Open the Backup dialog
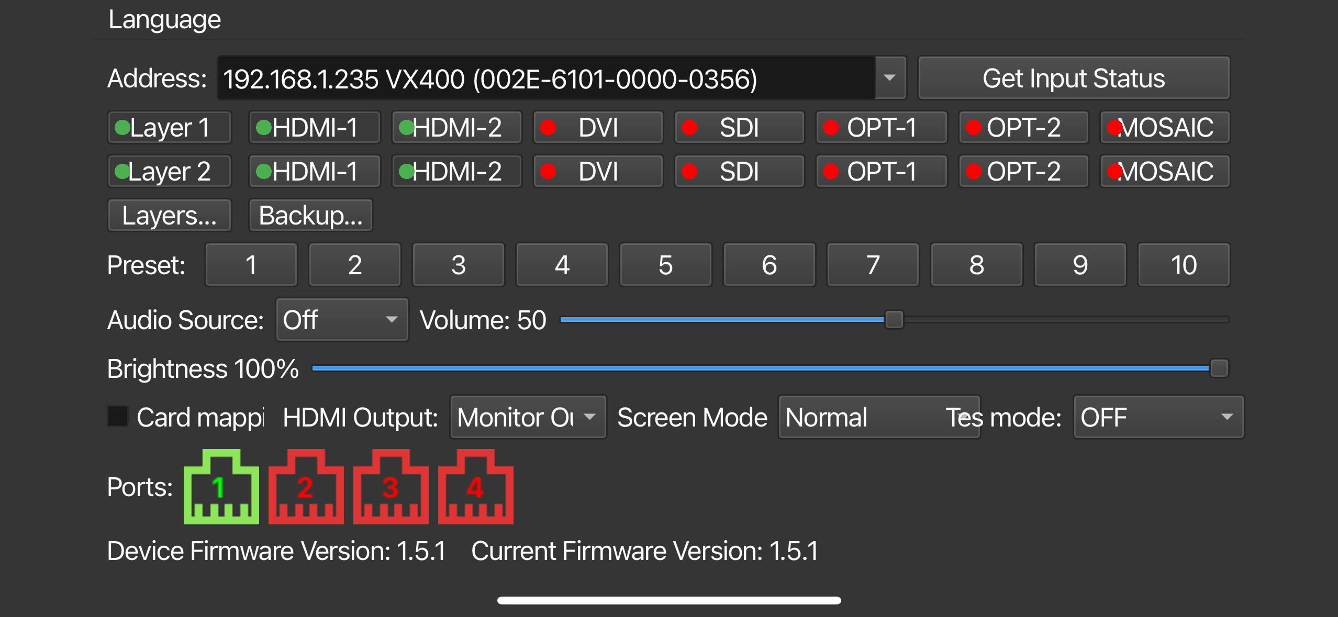 coord(311,215)
